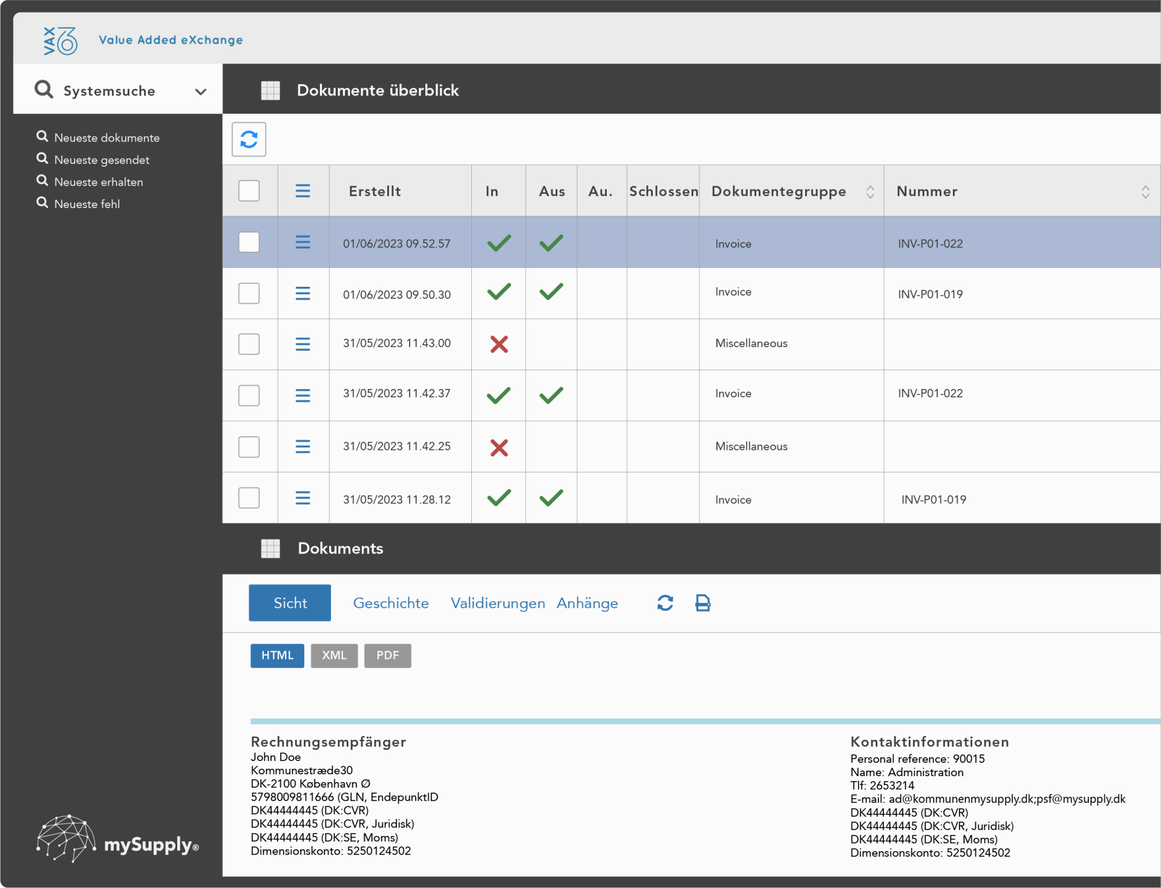Check the box for the 01/06/2023 09.50.30 row
This screenshot has width=1161, height=888.
[249, 294]
